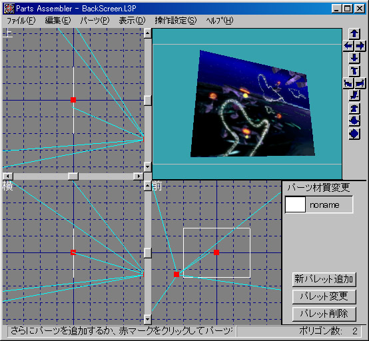Screen dimensions: 369x341
Task: Click the パレット削除 button
Action: (x=324, y=314)
